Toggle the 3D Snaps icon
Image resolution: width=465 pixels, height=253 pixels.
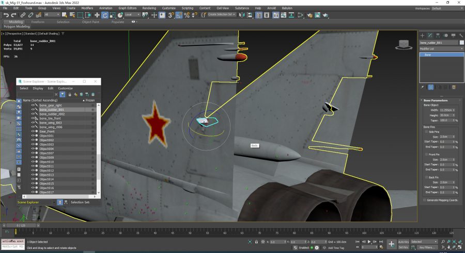[171, 15]
